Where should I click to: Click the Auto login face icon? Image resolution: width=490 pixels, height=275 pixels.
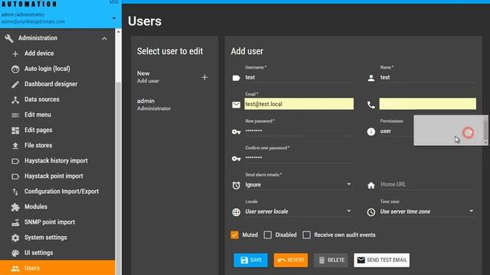pos(15,69)
